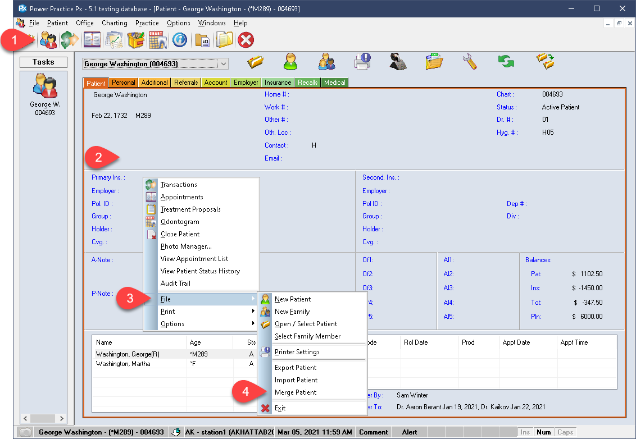Open the patient icon in the main toolbar

click(48, 40)
